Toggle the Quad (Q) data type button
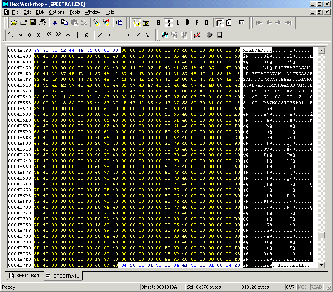 [x=187, y=22]
